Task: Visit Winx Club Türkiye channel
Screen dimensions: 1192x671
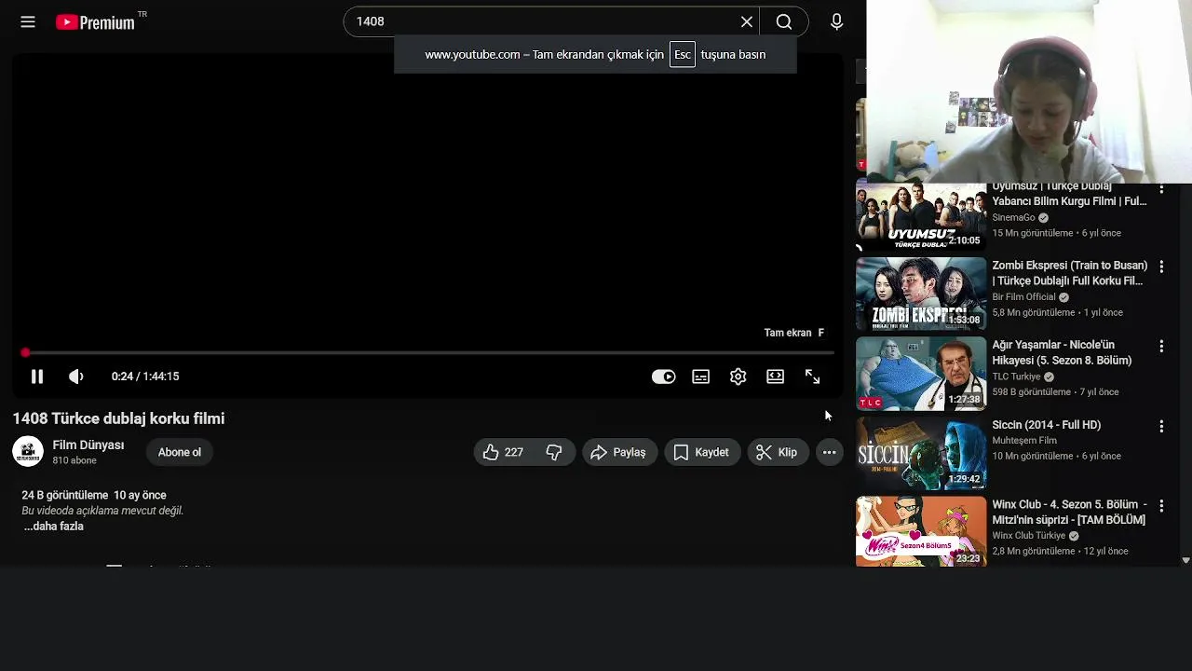Action: click(1028, 536)
